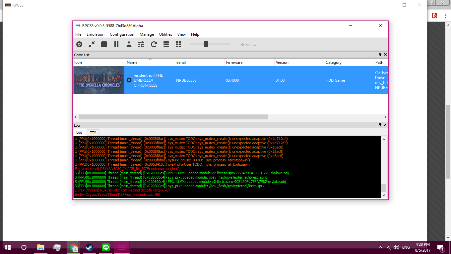This screenshot has height=254, width=451.
Task: Open controller pad settings joystick icon
Action: pyautogui.click(x=129, y=44)
